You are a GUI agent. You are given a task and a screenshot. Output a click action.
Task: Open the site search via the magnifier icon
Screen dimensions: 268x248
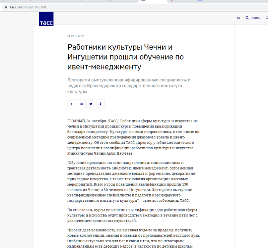point(247,18)
